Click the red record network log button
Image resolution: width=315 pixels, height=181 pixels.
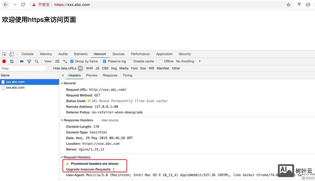point(4,62)
